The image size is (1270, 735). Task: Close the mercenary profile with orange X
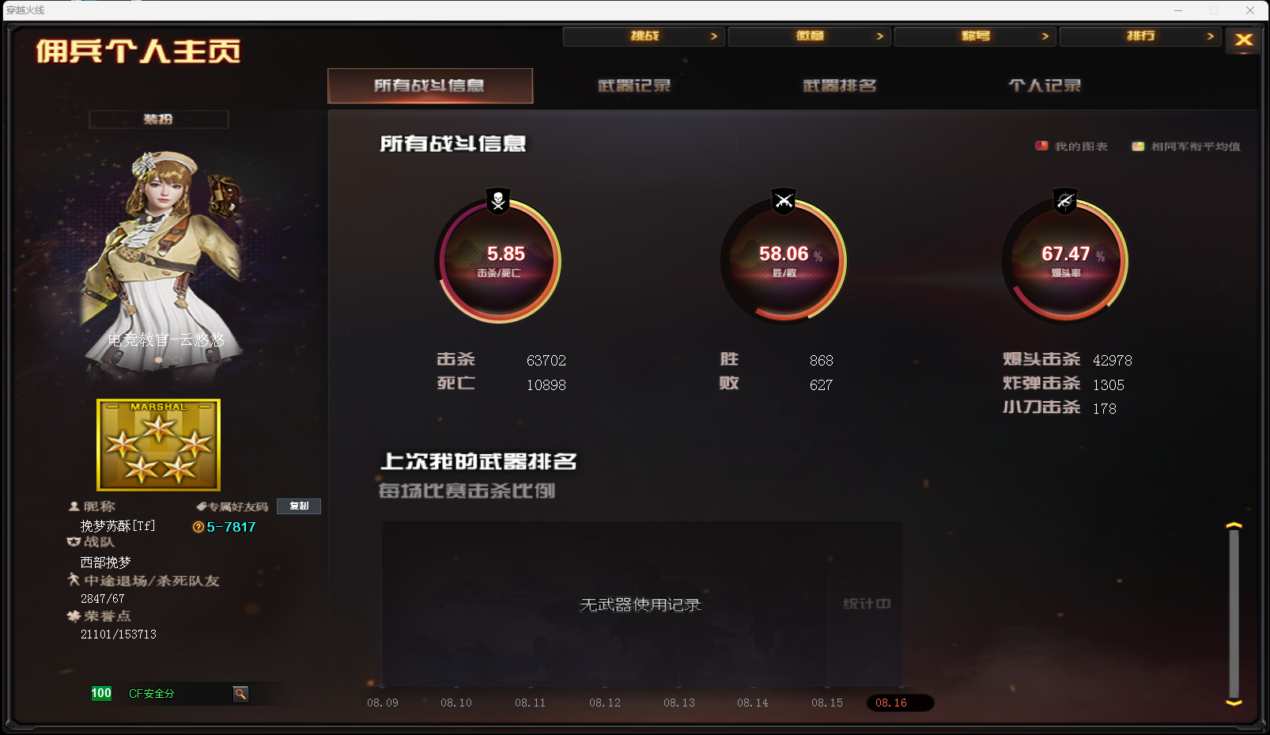point(1243,40)
